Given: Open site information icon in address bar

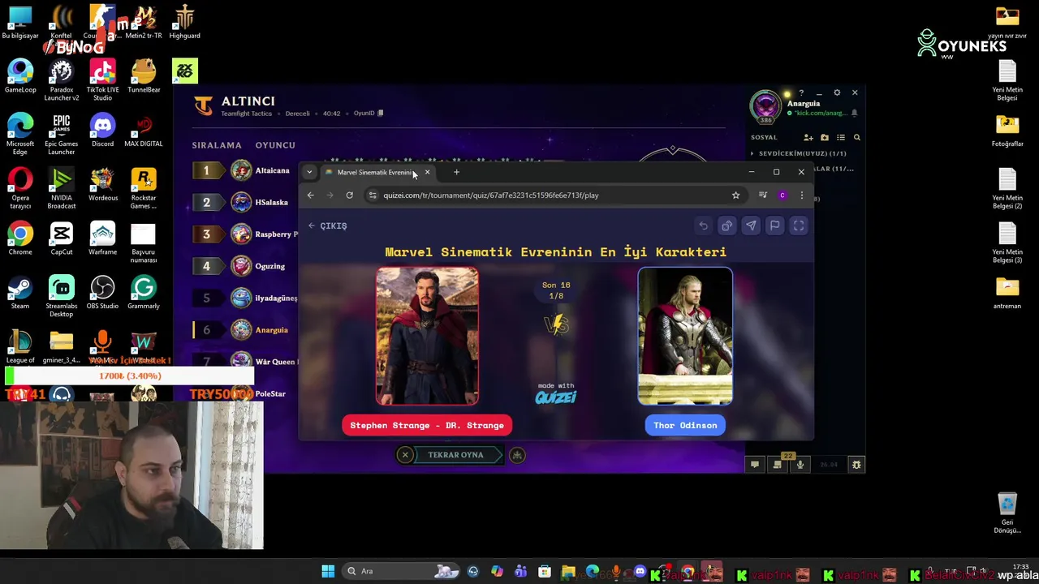Looking at the screenshot, I should 373,195.
